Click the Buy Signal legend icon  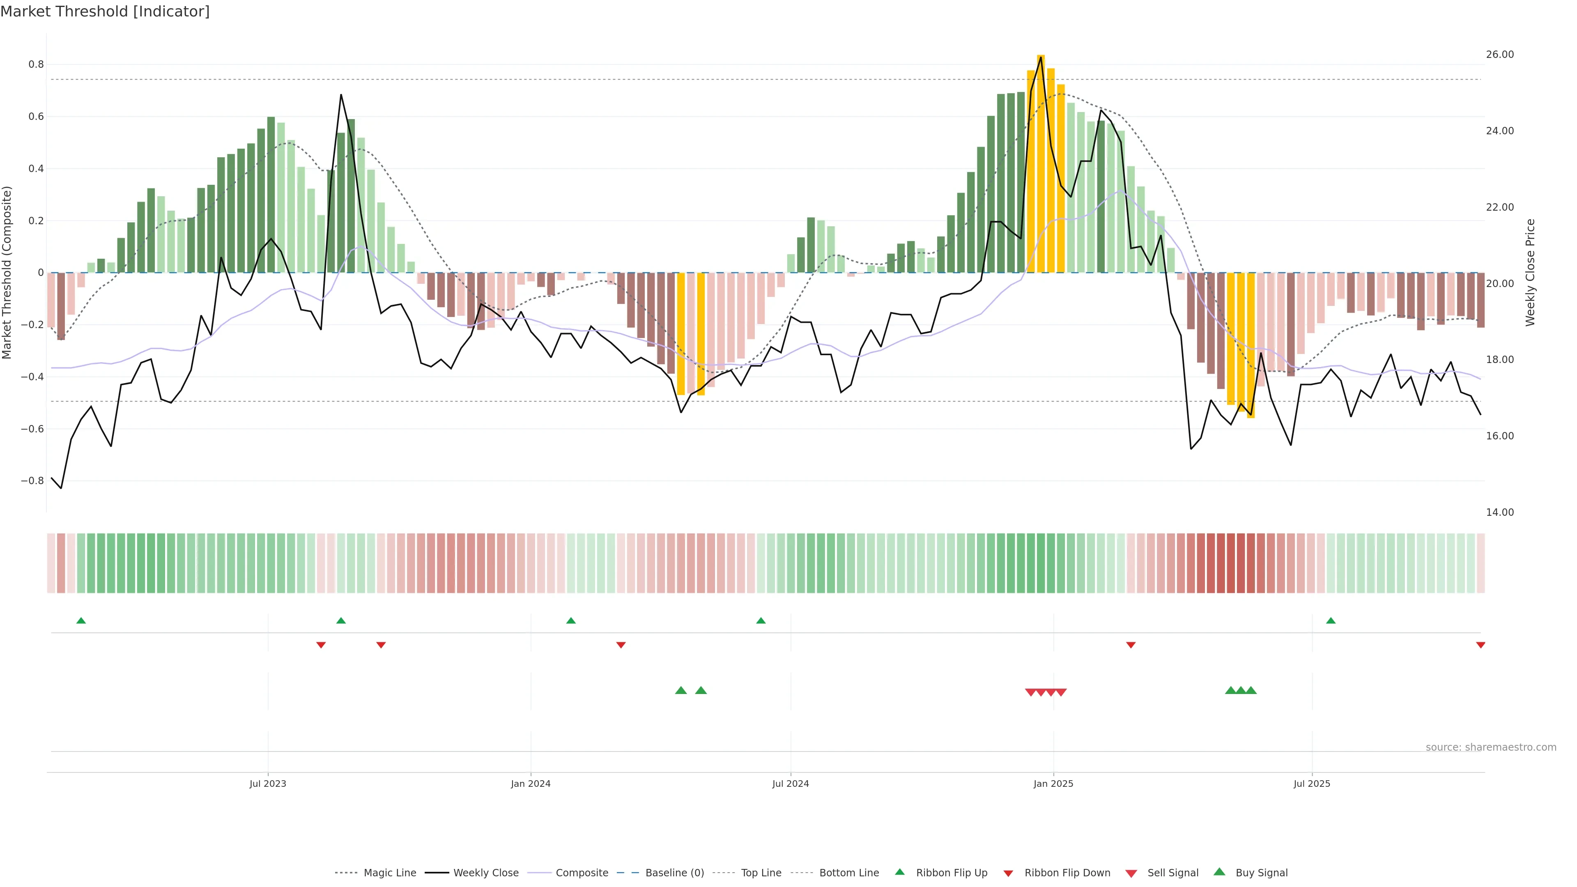[1219, 872]
